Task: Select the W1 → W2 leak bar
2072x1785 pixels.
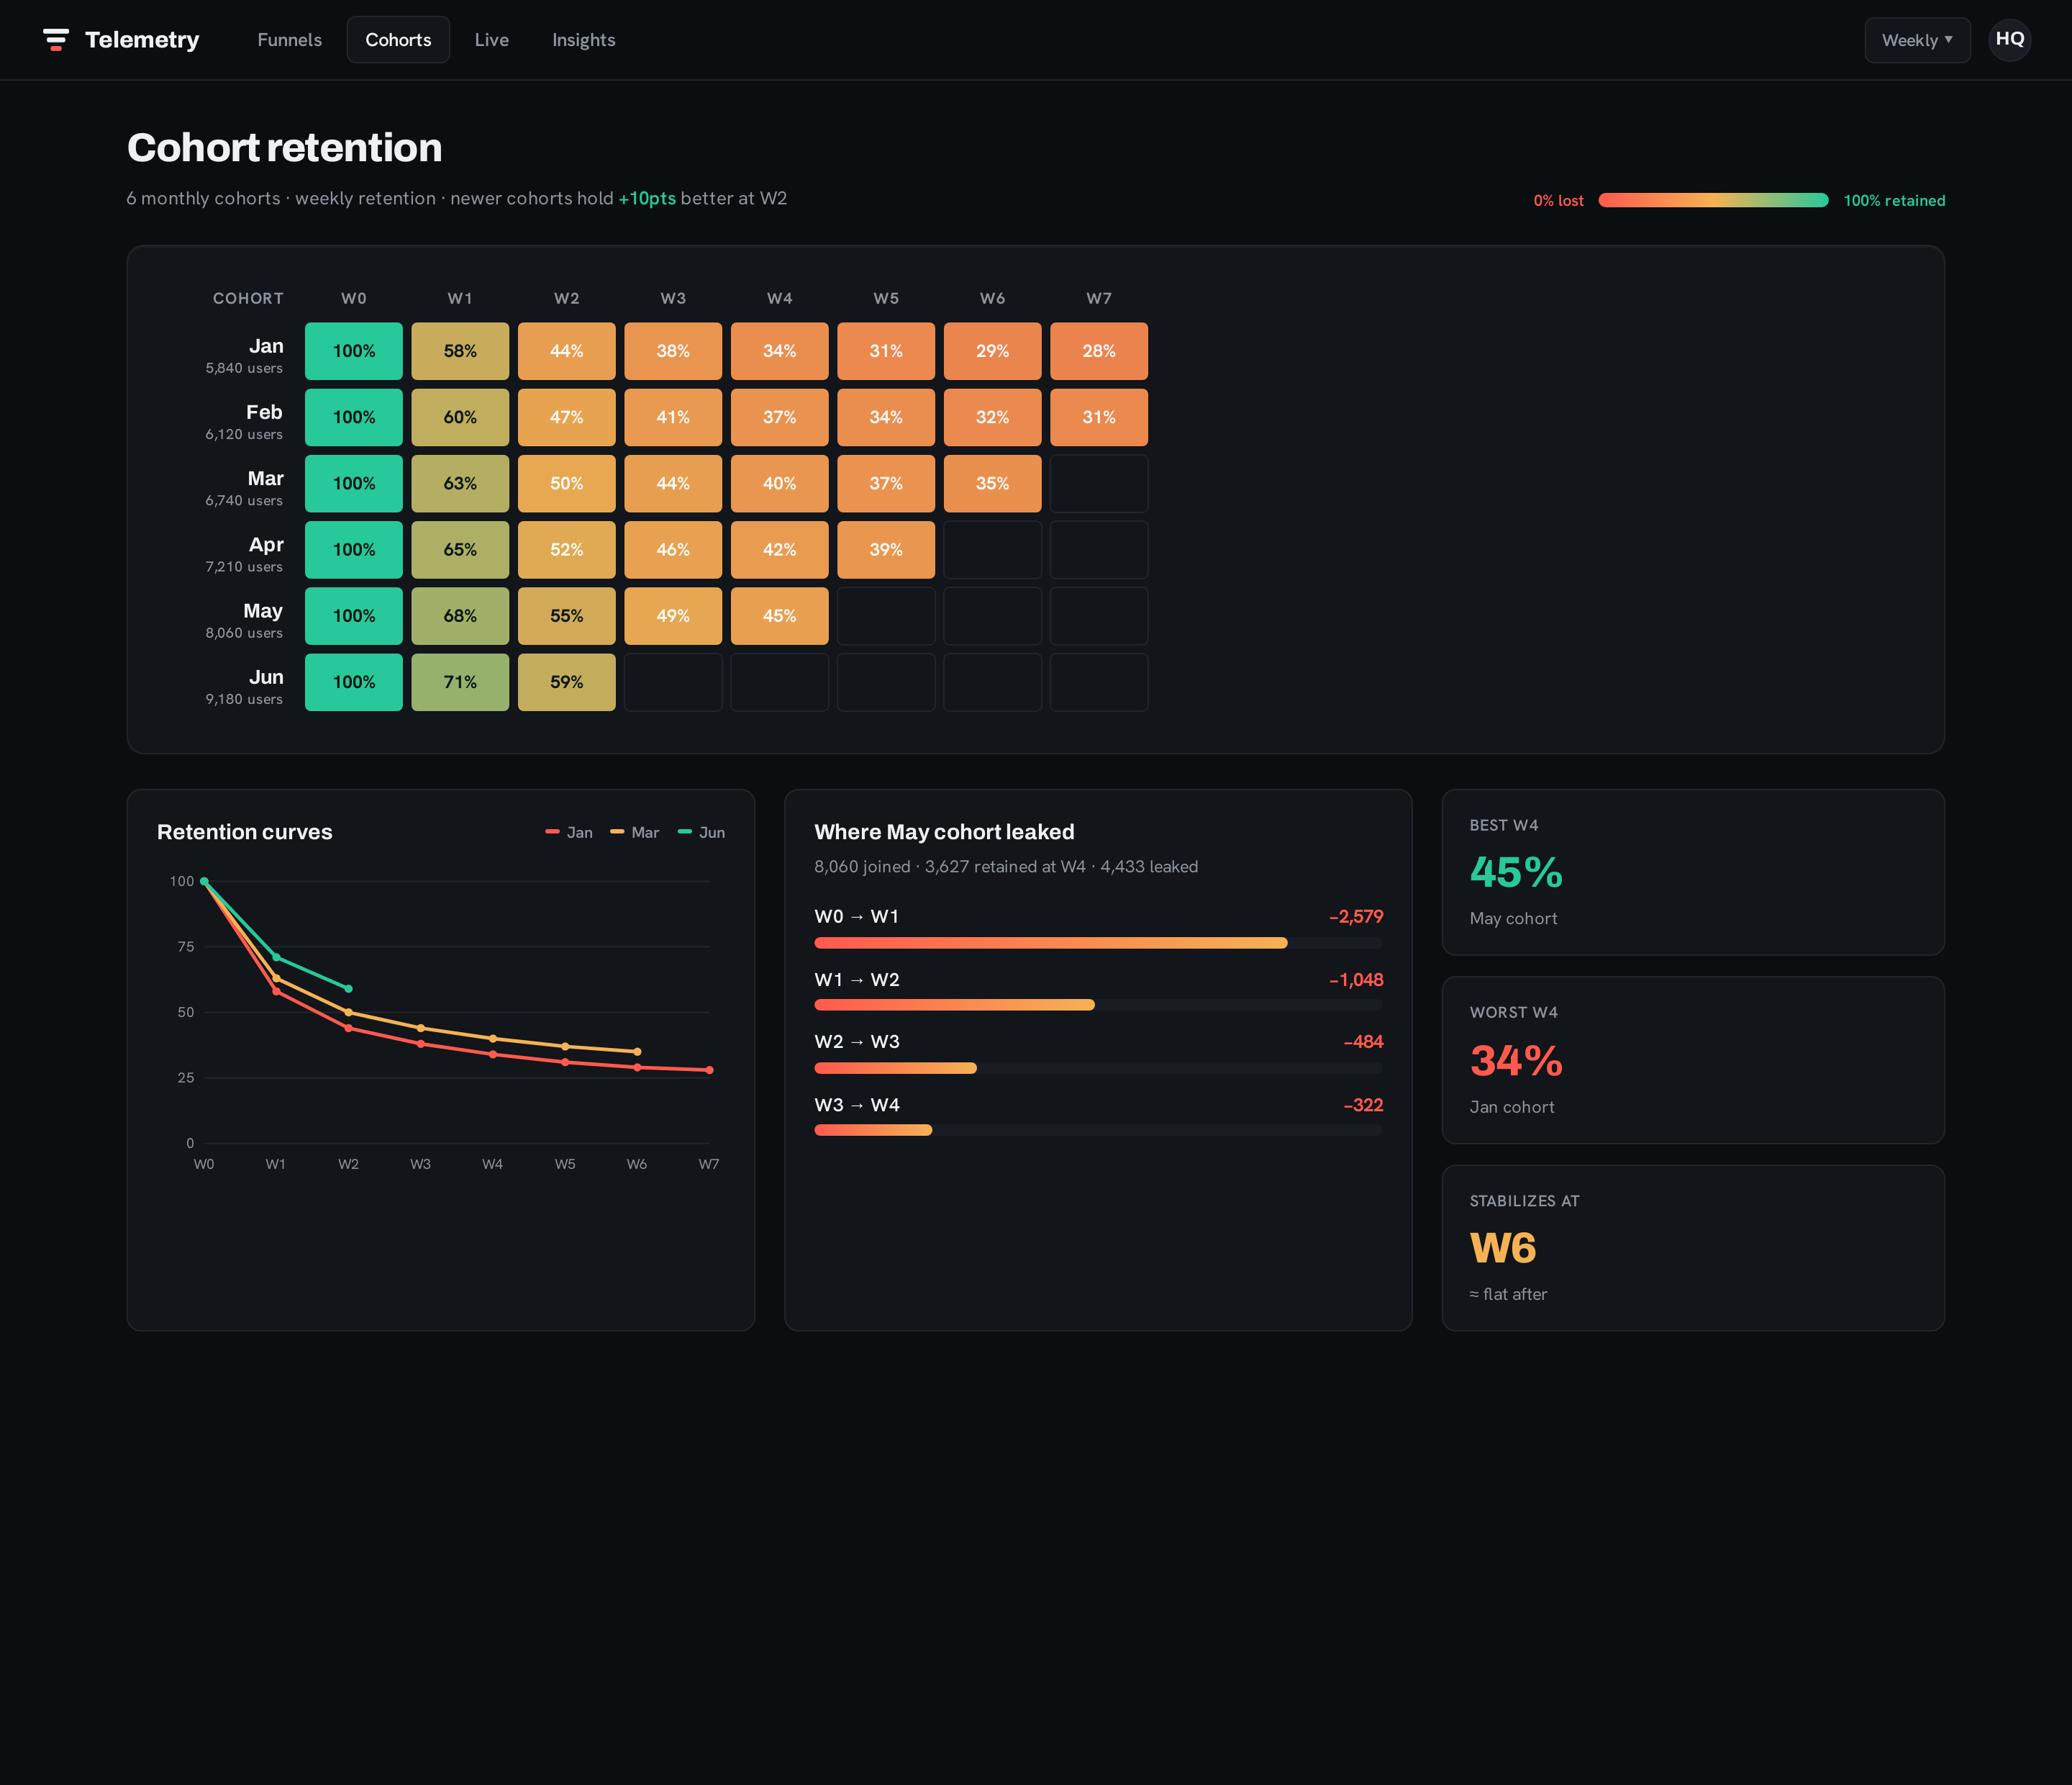Action: click(x=1098, y=1005)
